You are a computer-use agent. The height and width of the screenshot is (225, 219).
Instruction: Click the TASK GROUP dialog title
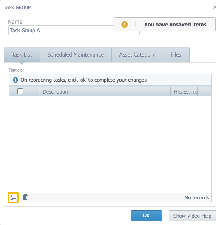pos(17,7)
